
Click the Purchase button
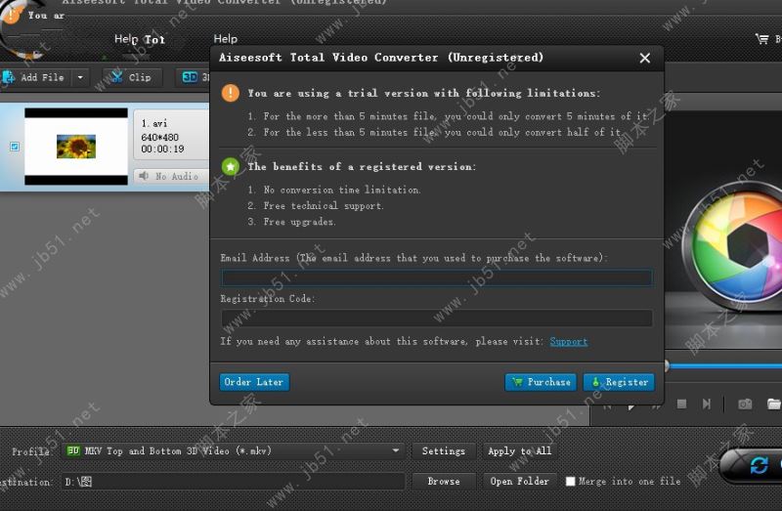pyautogui.click(x=541, y=382)
